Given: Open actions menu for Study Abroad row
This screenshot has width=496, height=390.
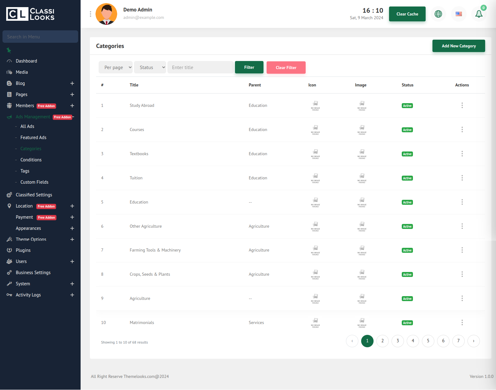Looking at the screenshot, I should [x=462, y=105].
